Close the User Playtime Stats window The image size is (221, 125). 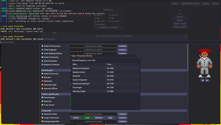click(x=138, y=56)
